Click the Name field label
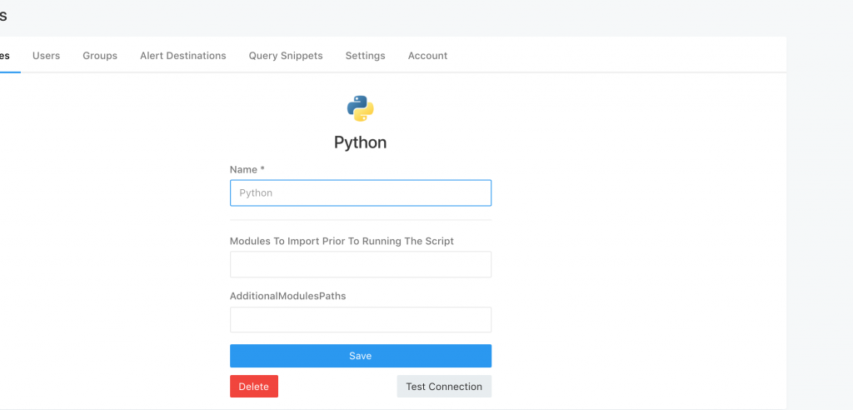 point(247,169)
